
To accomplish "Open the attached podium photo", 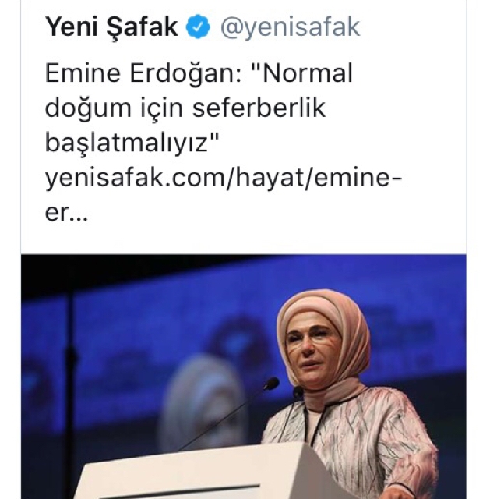I will click(244, 377).
